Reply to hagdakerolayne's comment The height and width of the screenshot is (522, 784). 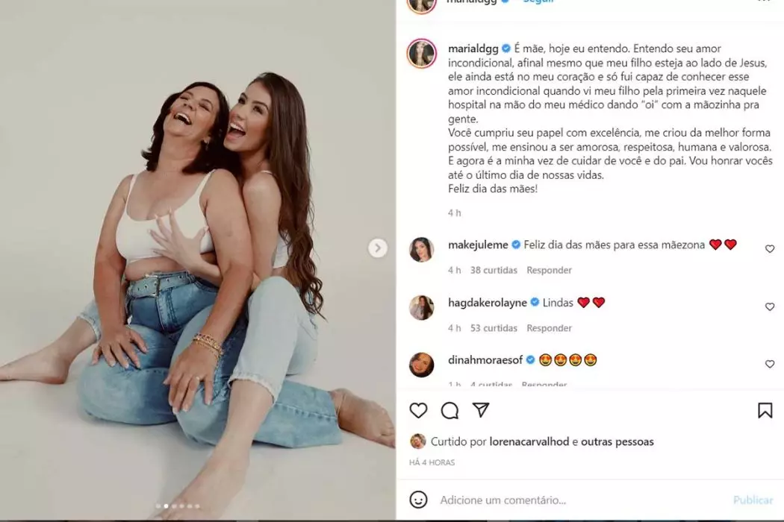click(x=549, y=328)
